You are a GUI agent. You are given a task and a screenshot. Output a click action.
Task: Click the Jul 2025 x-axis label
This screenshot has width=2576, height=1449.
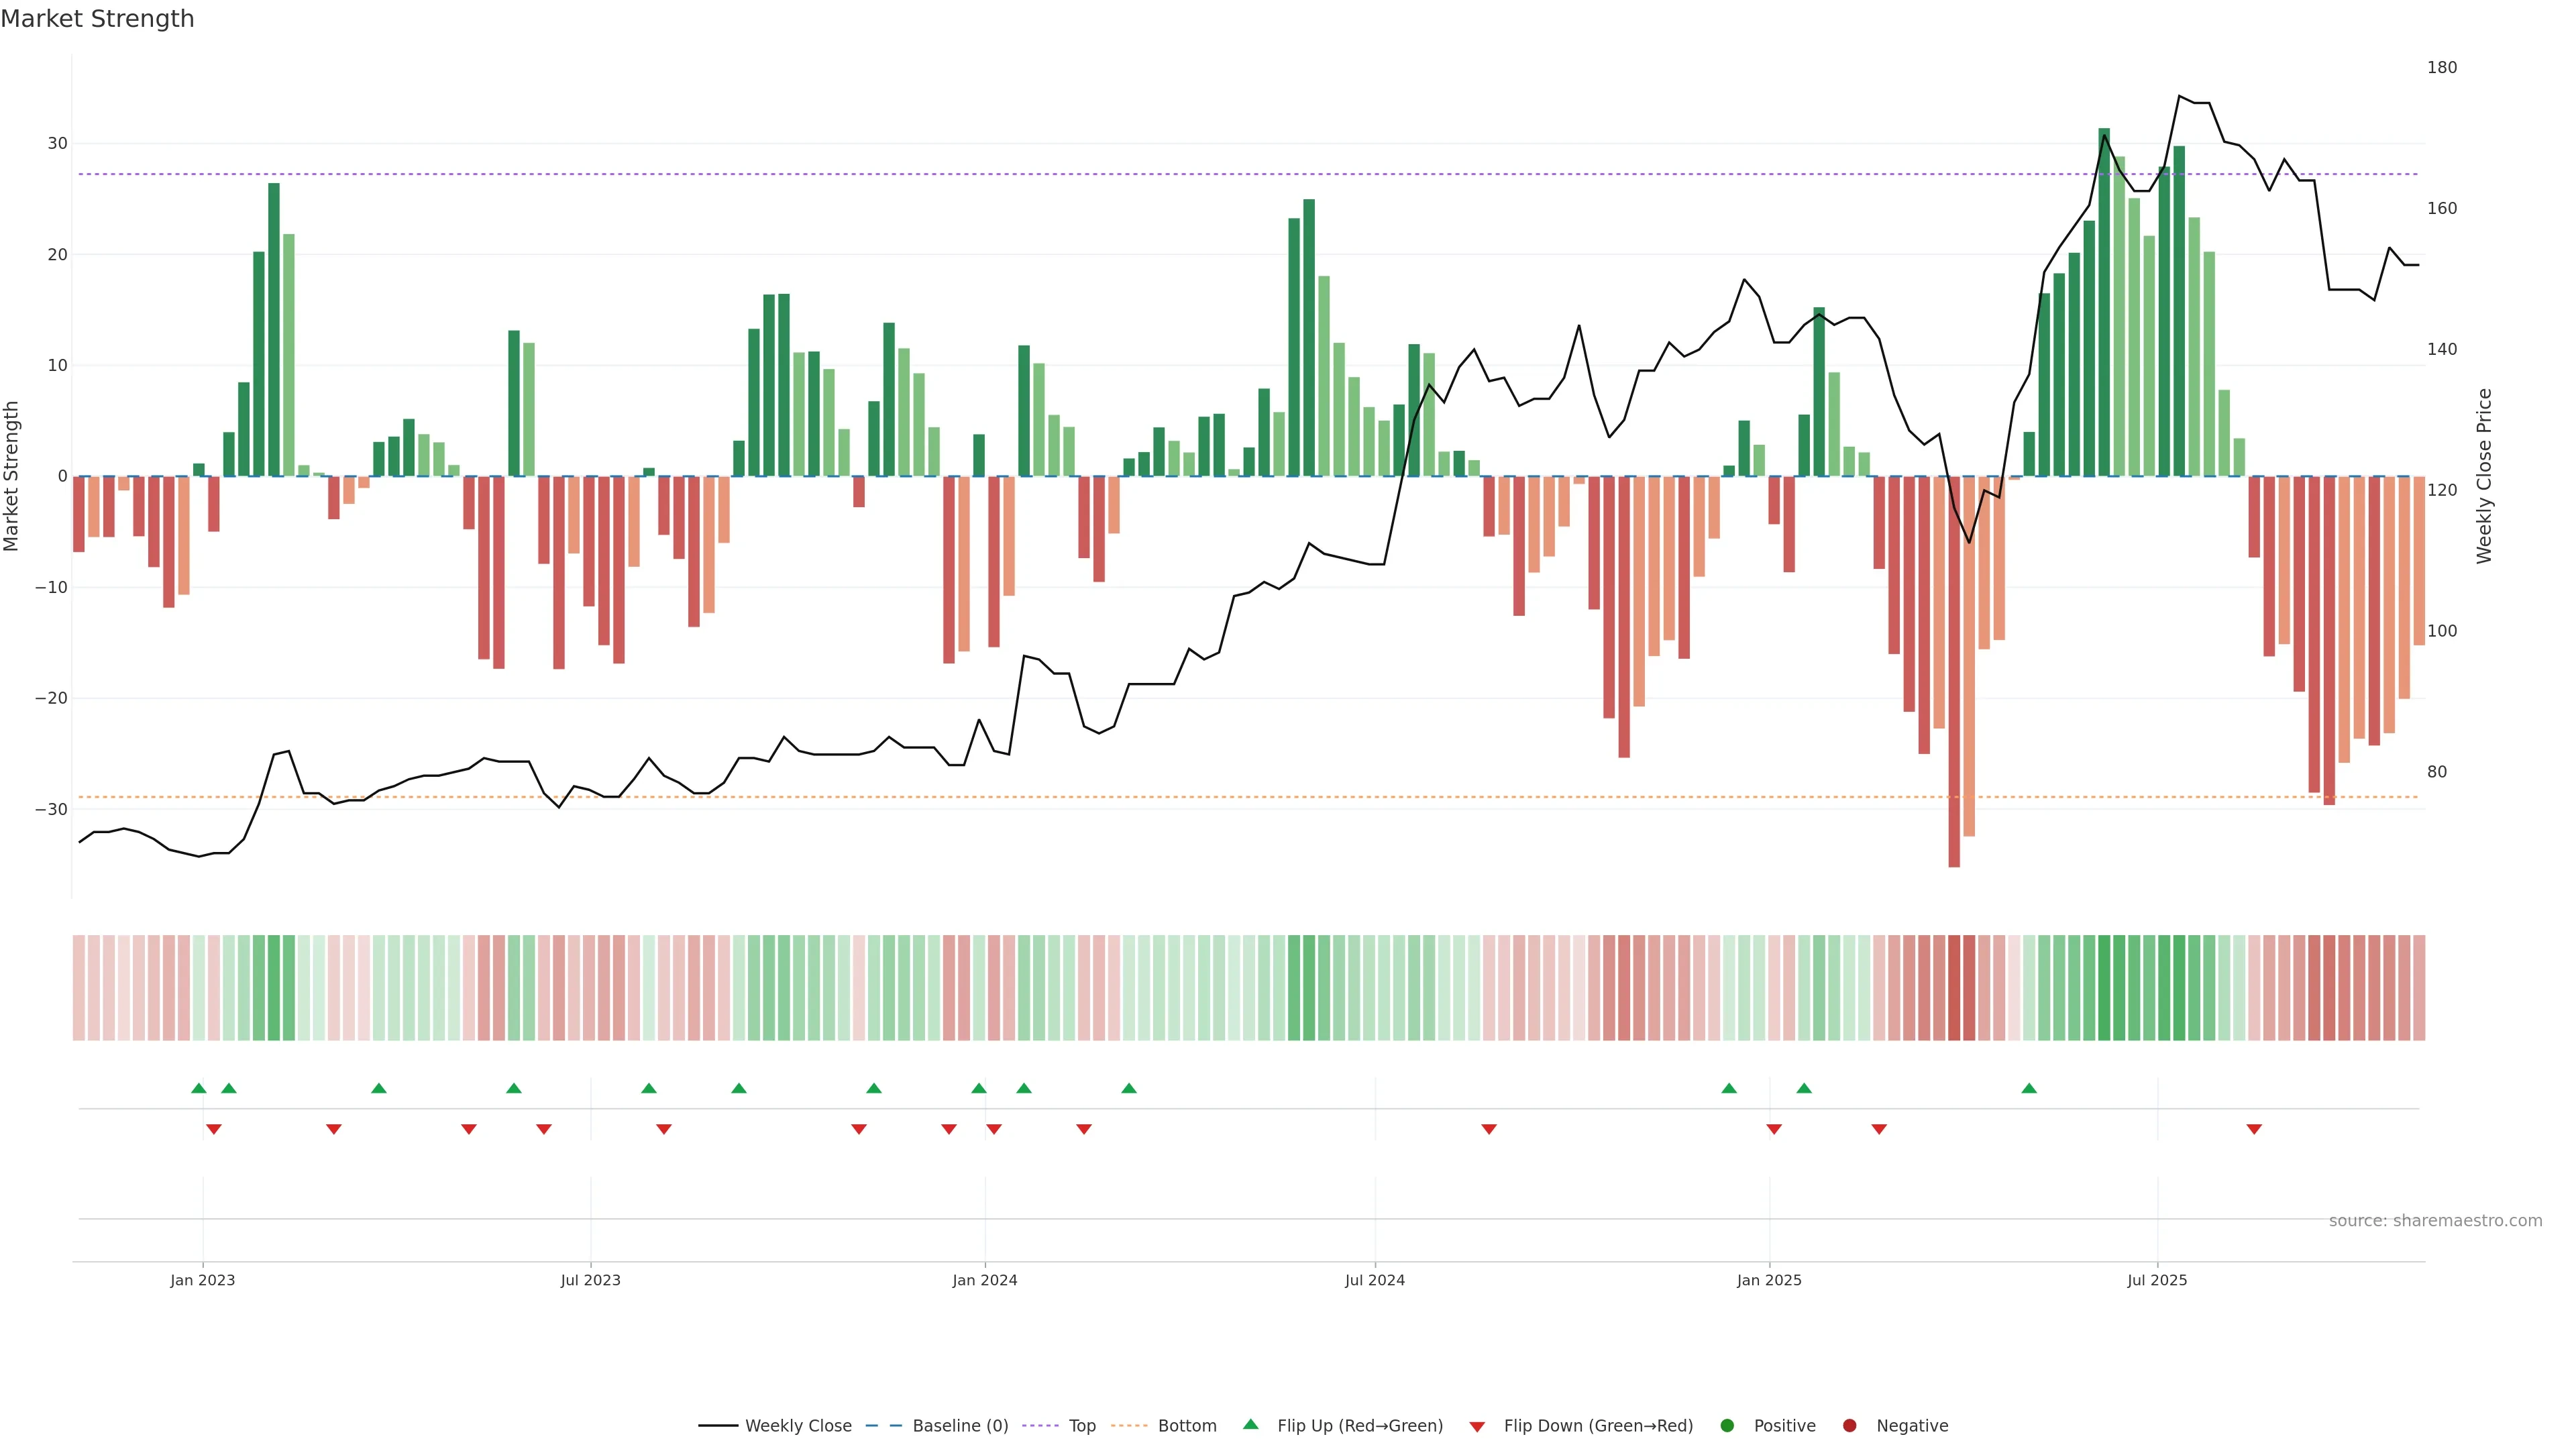point(2157,1280)
